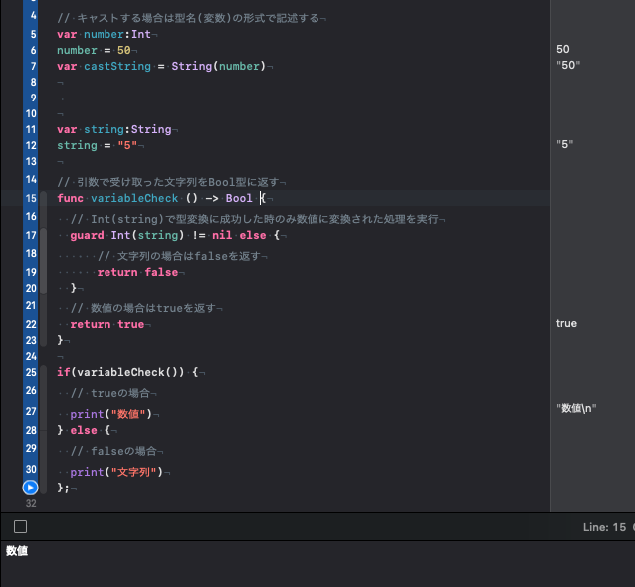The height and width of the screenshot is (587, 635).
Task: Click the console output text 数値
Action: (x=17, y=551)
